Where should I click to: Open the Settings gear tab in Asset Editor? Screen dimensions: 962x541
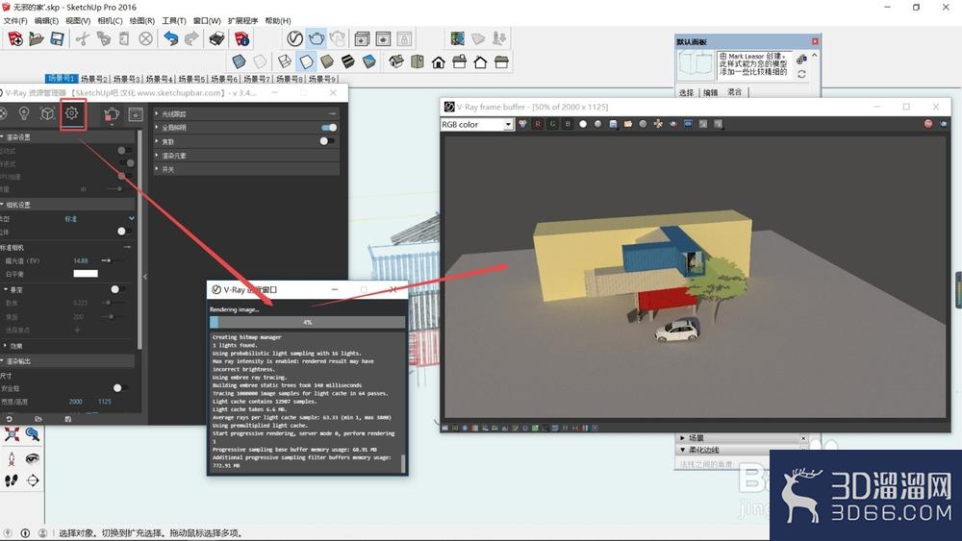72,113
